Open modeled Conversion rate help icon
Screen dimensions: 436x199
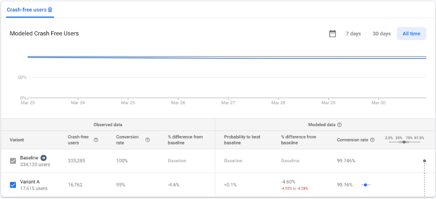[372, 140]
